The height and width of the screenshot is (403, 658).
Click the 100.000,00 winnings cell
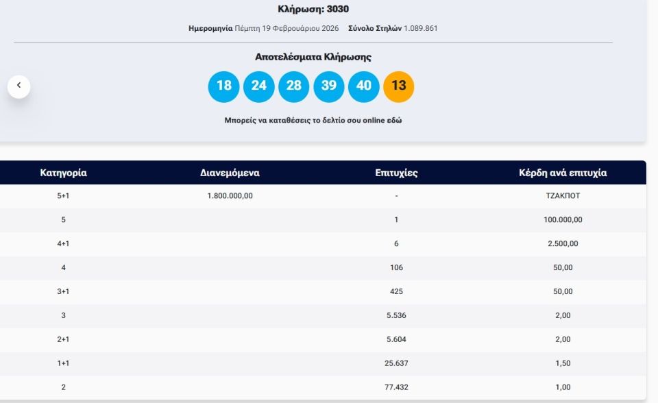click(x=563, y=220)
